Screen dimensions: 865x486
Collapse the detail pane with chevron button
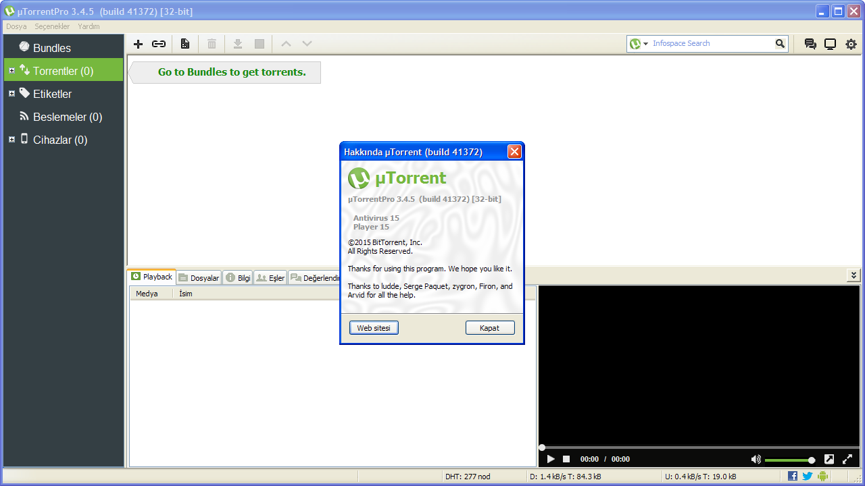854,275
